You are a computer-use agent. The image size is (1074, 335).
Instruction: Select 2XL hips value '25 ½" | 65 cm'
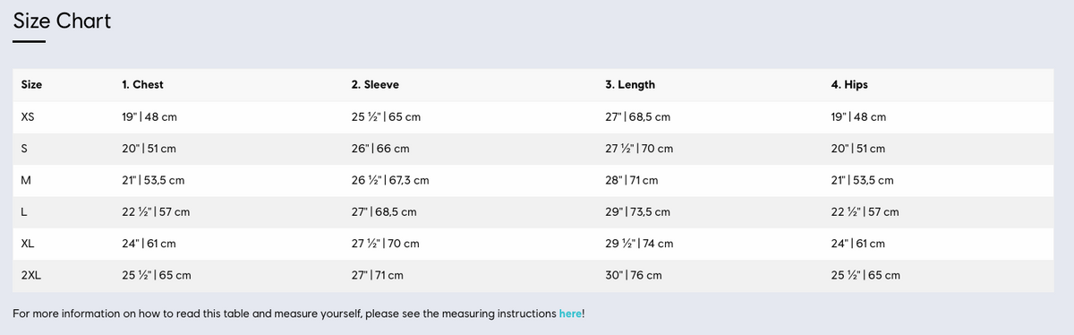click(866, 275)
